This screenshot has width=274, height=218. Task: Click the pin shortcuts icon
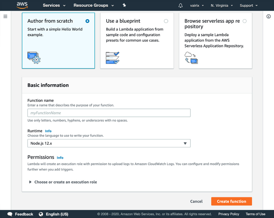tap(124, 5)
